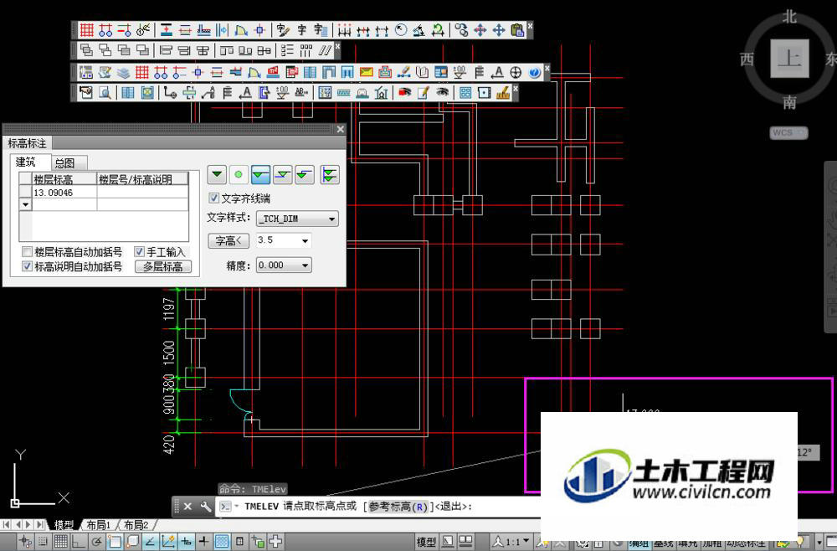Open the 精度 0.000 precision dropdown

click(x=284, y=265)
